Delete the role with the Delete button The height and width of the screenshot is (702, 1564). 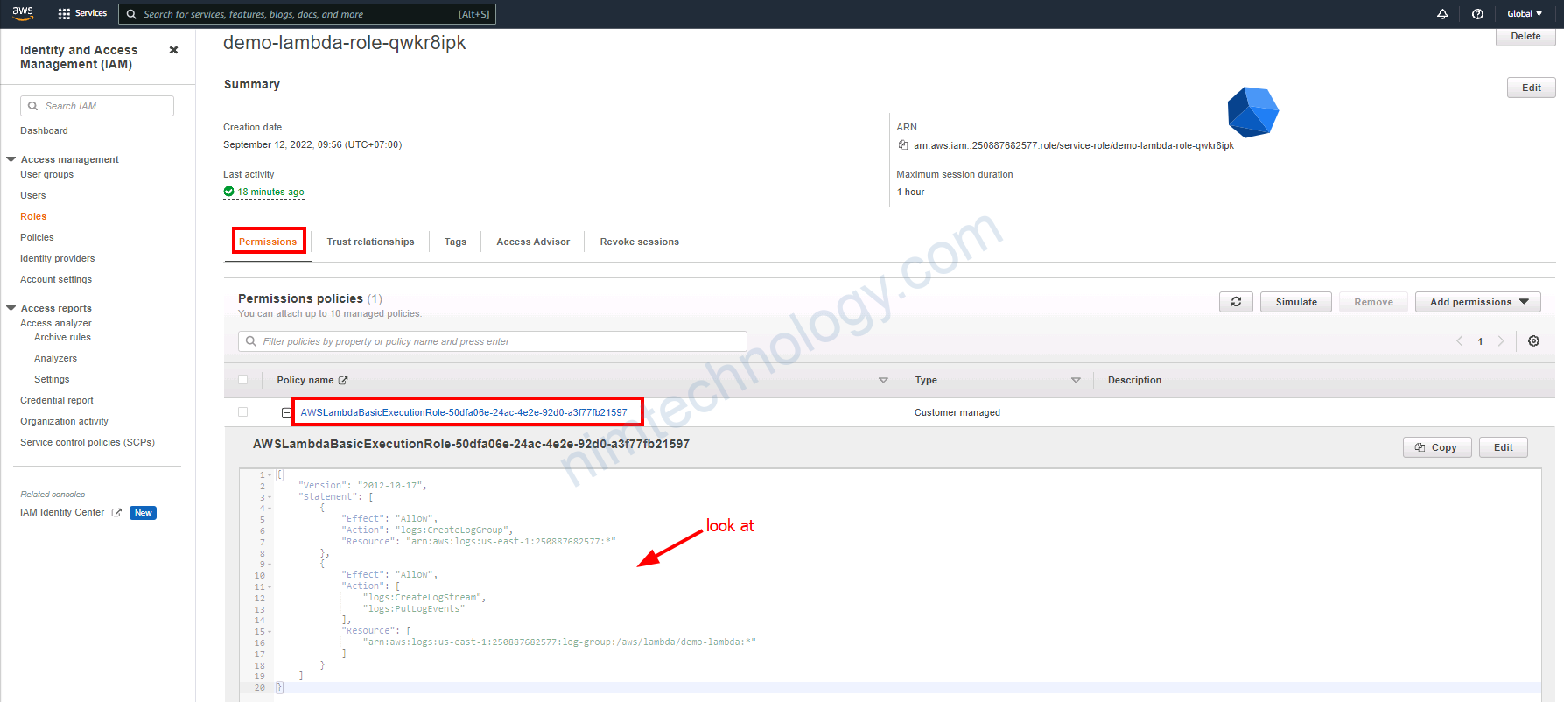1525,37
